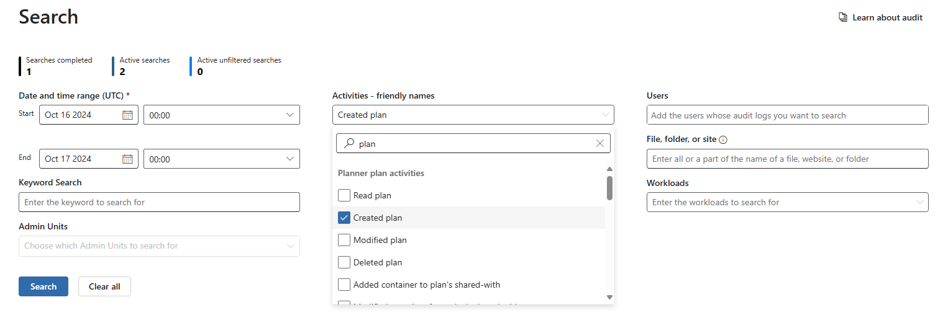Click the Learn about audit book icon
Image resolution: width=943 pixels, height=323 pixels.
pos(843,17)
